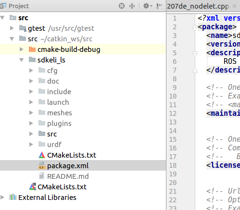Toggle fold marker at description opening tag
The width and height of the screenshot is (240, 210).
point(195,53)
